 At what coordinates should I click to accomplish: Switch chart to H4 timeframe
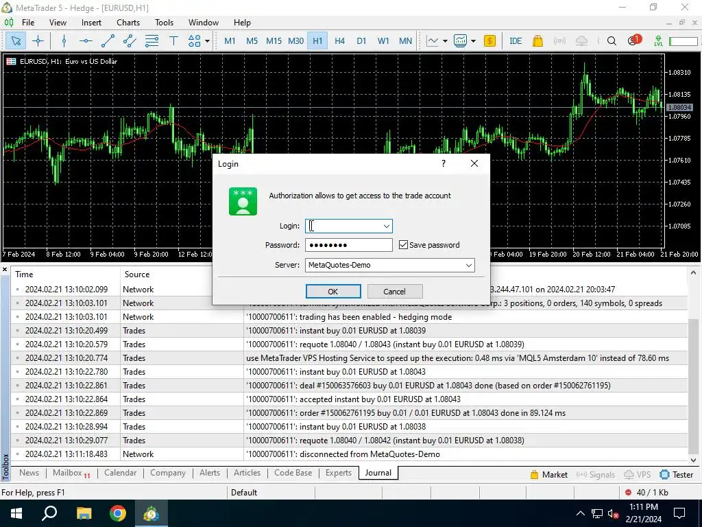(339, 41)
